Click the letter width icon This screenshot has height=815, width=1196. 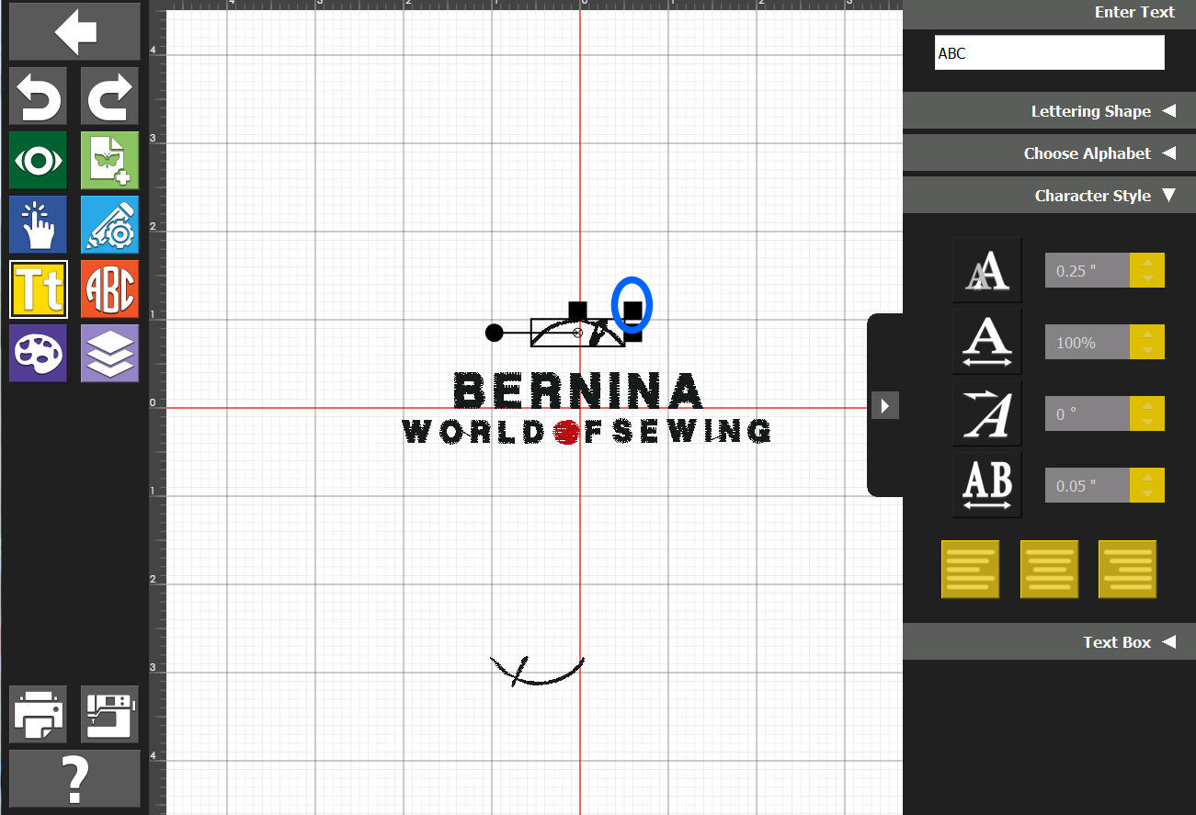coord(986,342)
